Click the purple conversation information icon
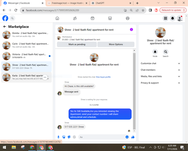 (x=131, y=29)
